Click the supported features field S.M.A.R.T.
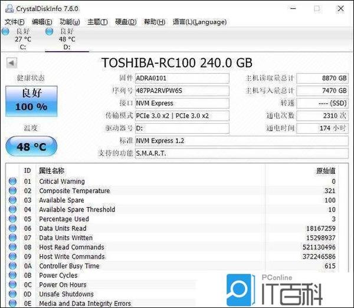This screenshot has width=354, height=308. (x=242, y=153)
